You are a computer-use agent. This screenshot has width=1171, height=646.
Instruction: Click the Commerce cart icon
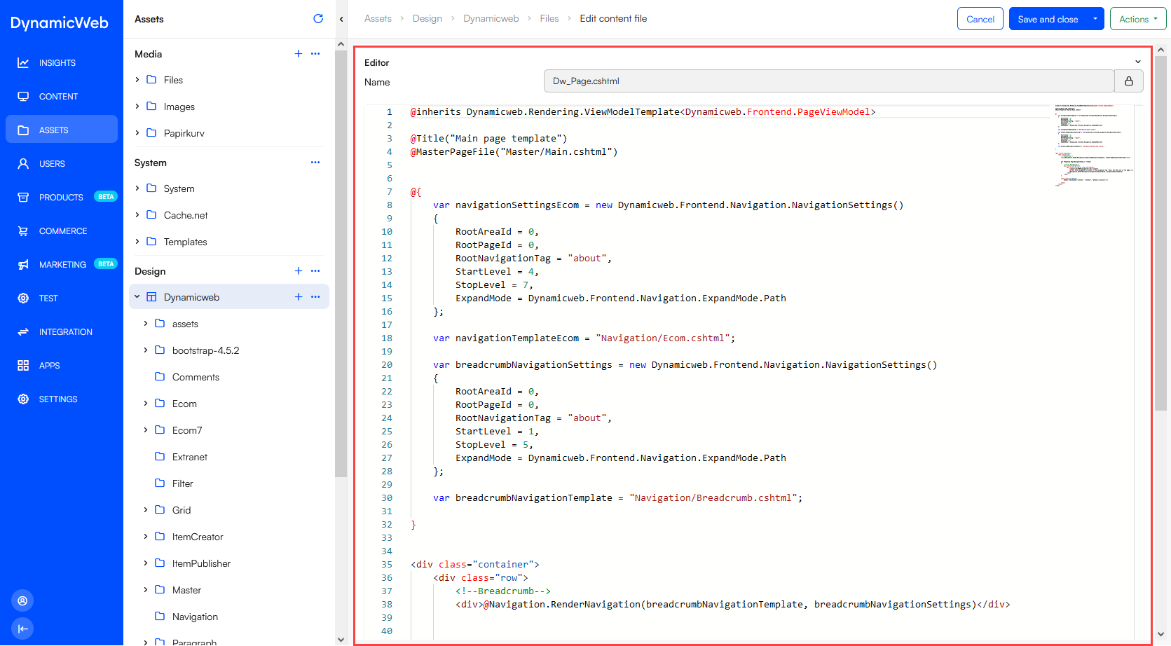tap(23, 231)
